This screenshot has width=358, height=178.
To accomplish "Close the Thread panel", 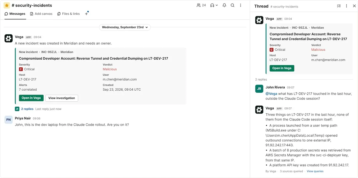I will tap(354, 6).
